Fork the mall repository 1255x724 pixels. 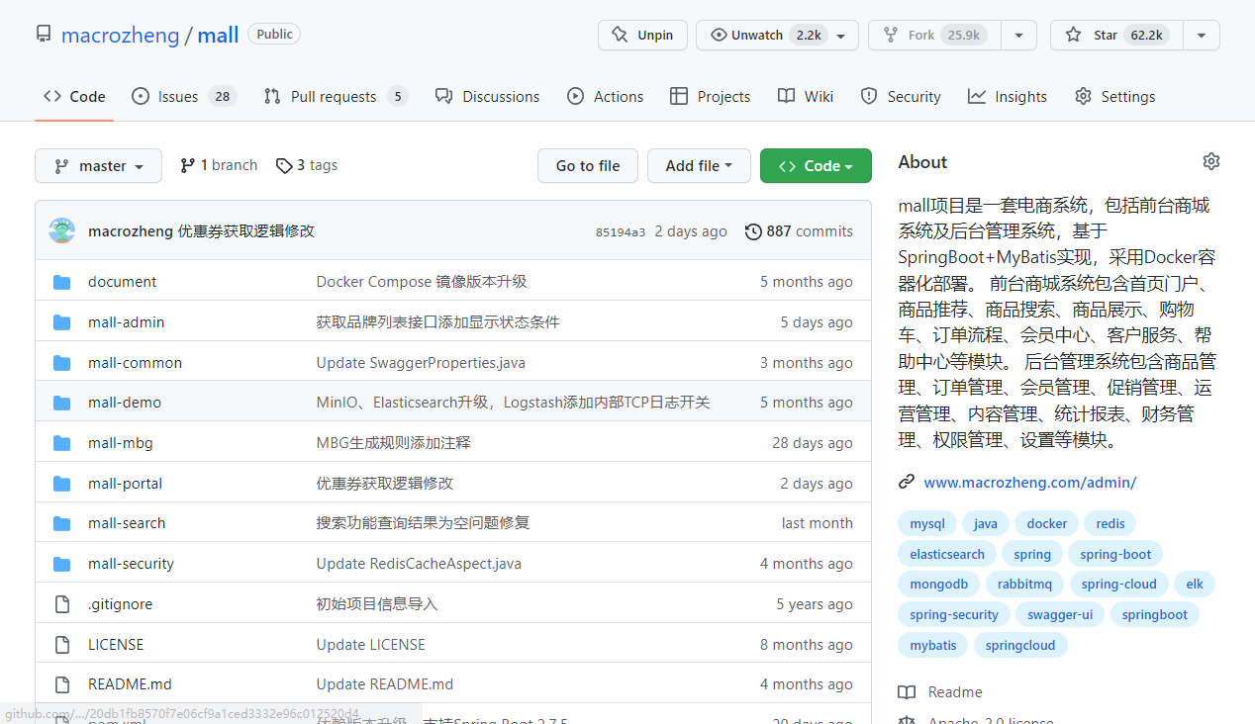click(x=934, y=35)
